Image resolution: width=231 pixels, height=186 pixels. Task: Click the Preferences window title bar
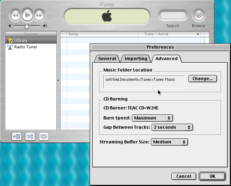(160, 47)
